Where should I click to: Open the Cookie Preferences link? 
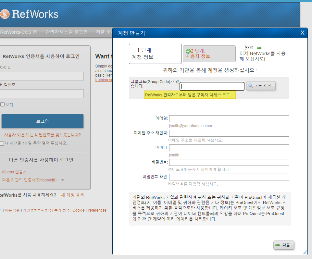point(90,210)
